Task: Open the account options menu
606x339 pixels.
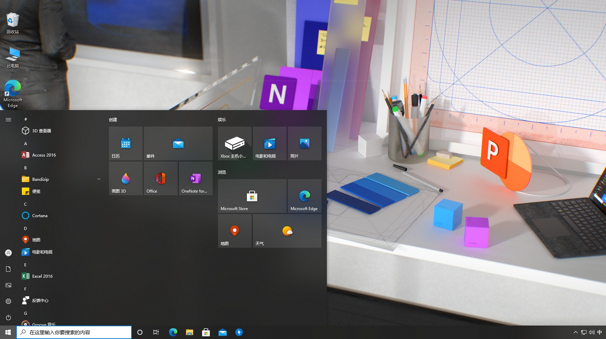Action: coord(8,252)
